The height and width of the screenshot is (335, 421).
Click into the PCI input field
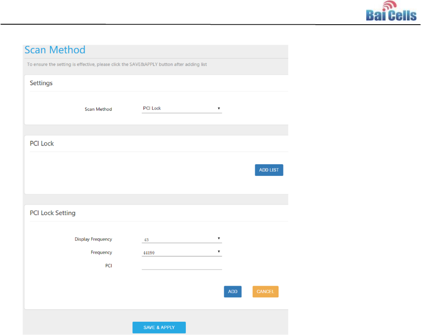(x=182, y=265)
